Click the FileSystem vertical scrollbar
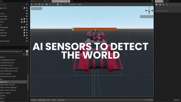Image resolution: width=181 pixels, height=102 pixels. point(28,82)
